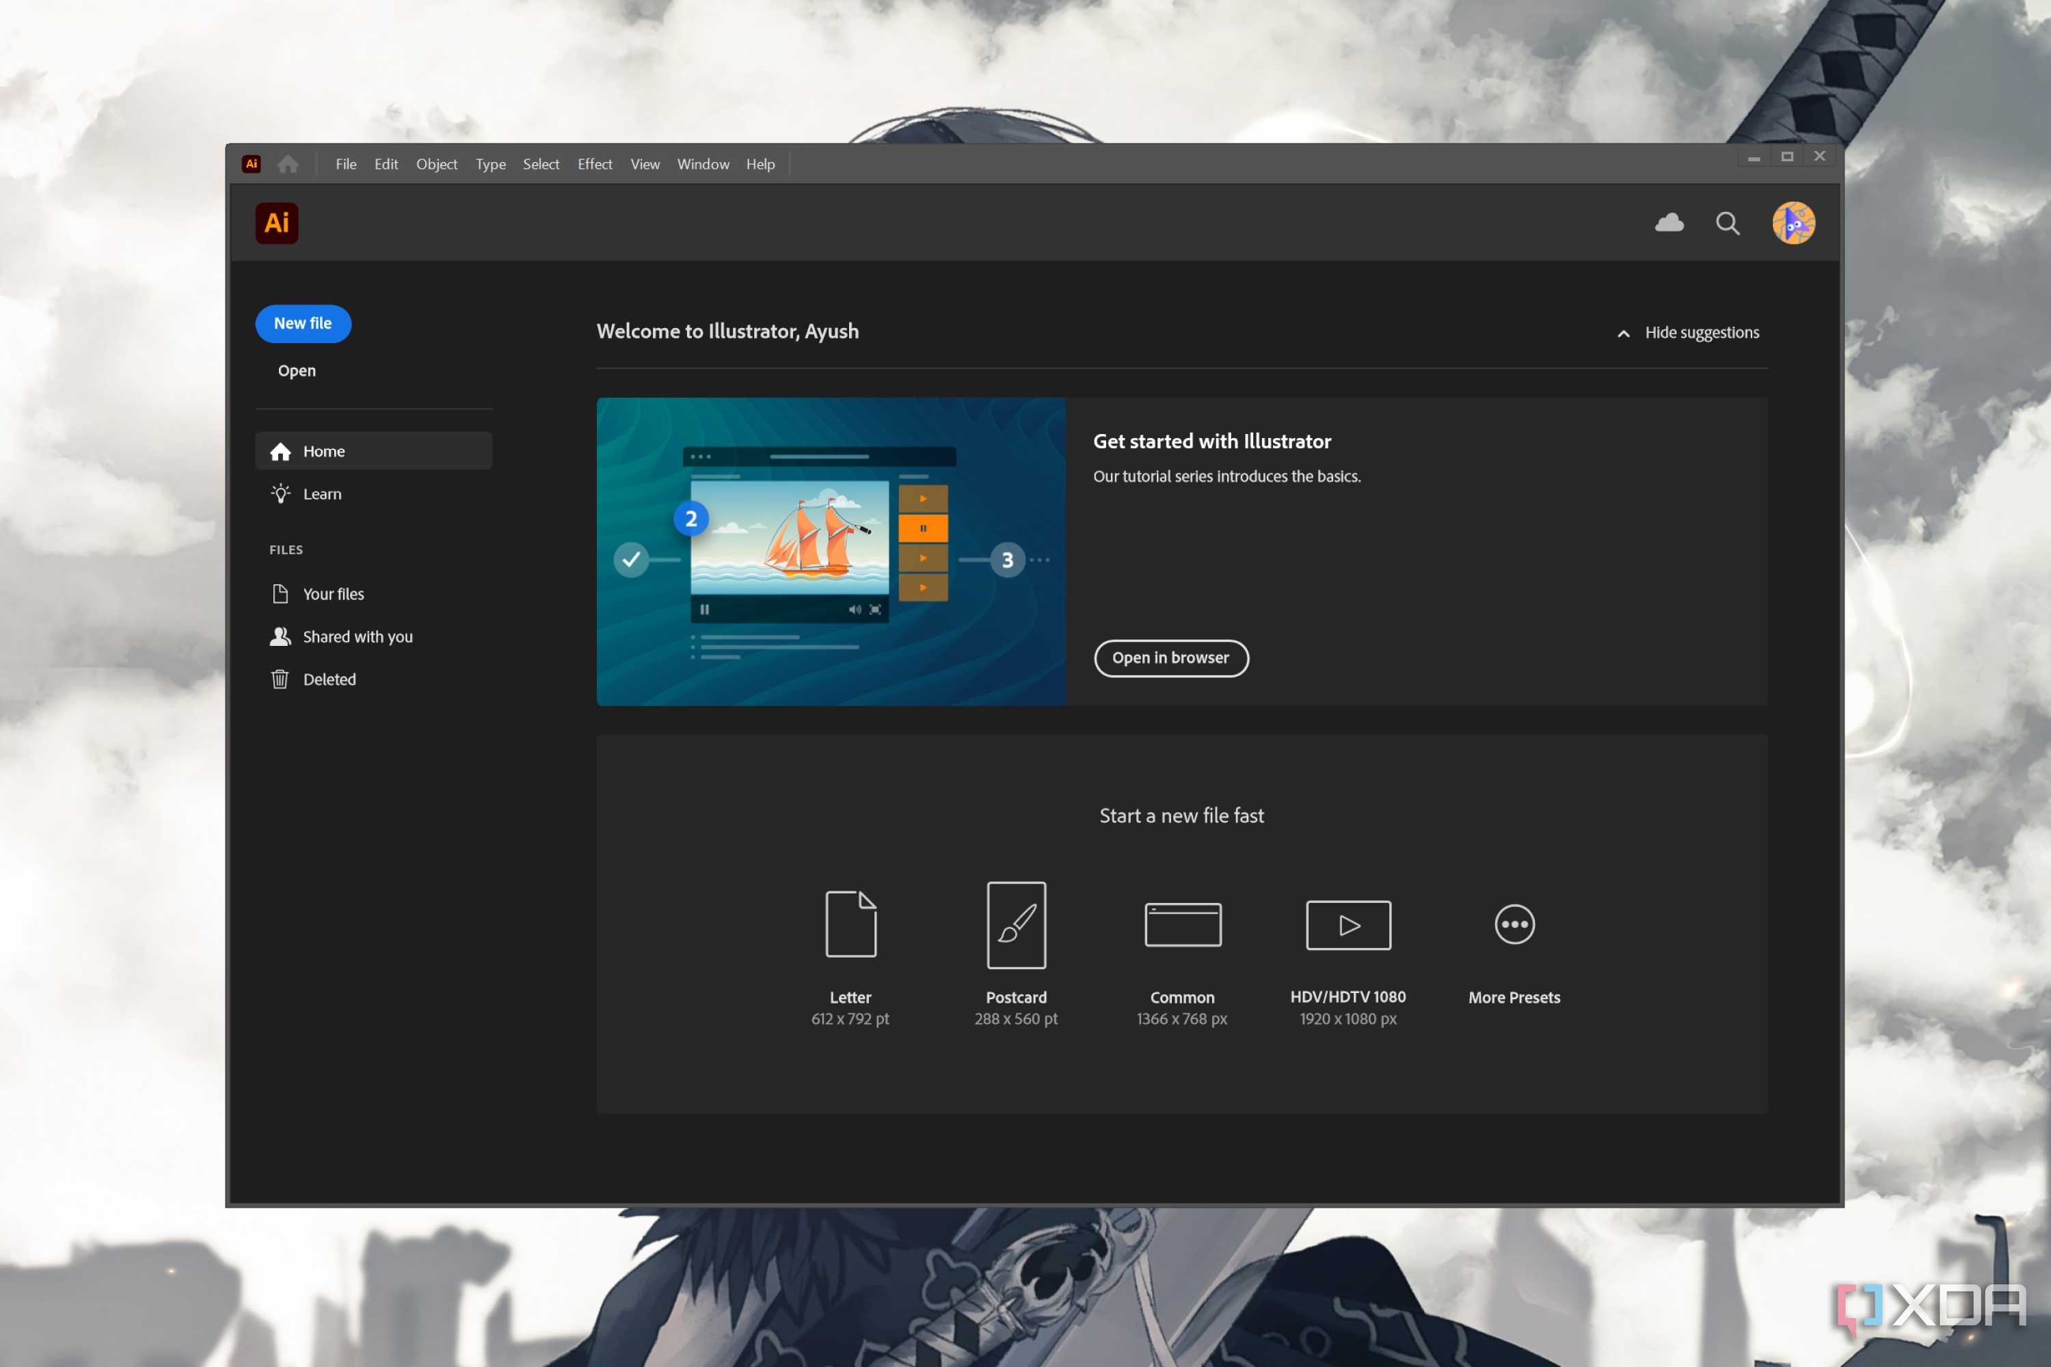Pick the Common 1366 x 768 preset
Image resolution: width=2051 pixels, height=1367 pixels.
1183,924
